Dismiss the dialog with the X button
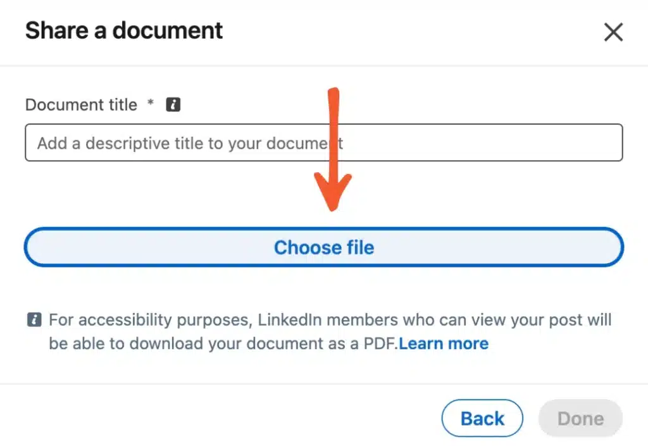Viewport: 648px width, 446px height. [613, 32]
